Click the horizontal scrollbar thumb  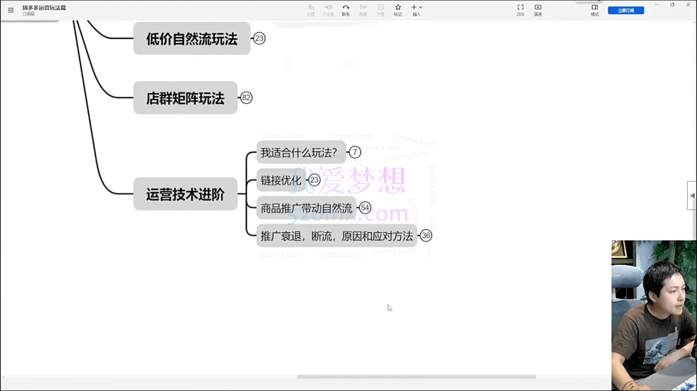point(416,377)
